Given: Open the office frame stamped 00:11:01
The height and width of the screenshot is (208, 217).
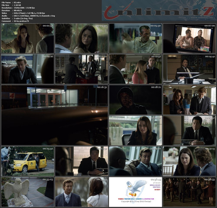Looking at the screenshot, I should point(82,69).
